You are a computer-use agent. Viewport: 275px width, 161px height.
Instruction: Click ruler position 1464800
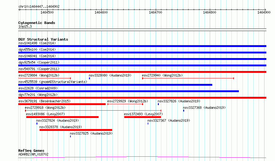(209, 12)
